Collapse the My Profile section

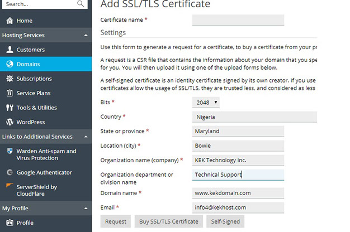click(86, 208)
